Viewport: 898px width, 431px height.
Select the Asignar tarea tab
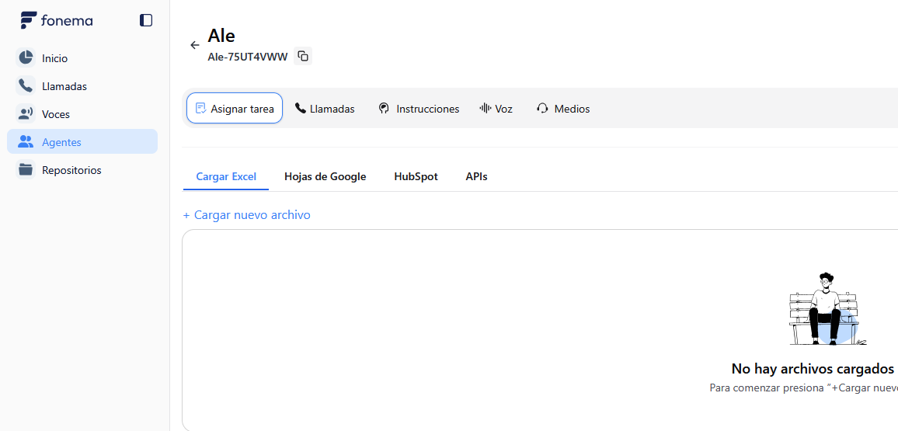click(x=235, y=109)
